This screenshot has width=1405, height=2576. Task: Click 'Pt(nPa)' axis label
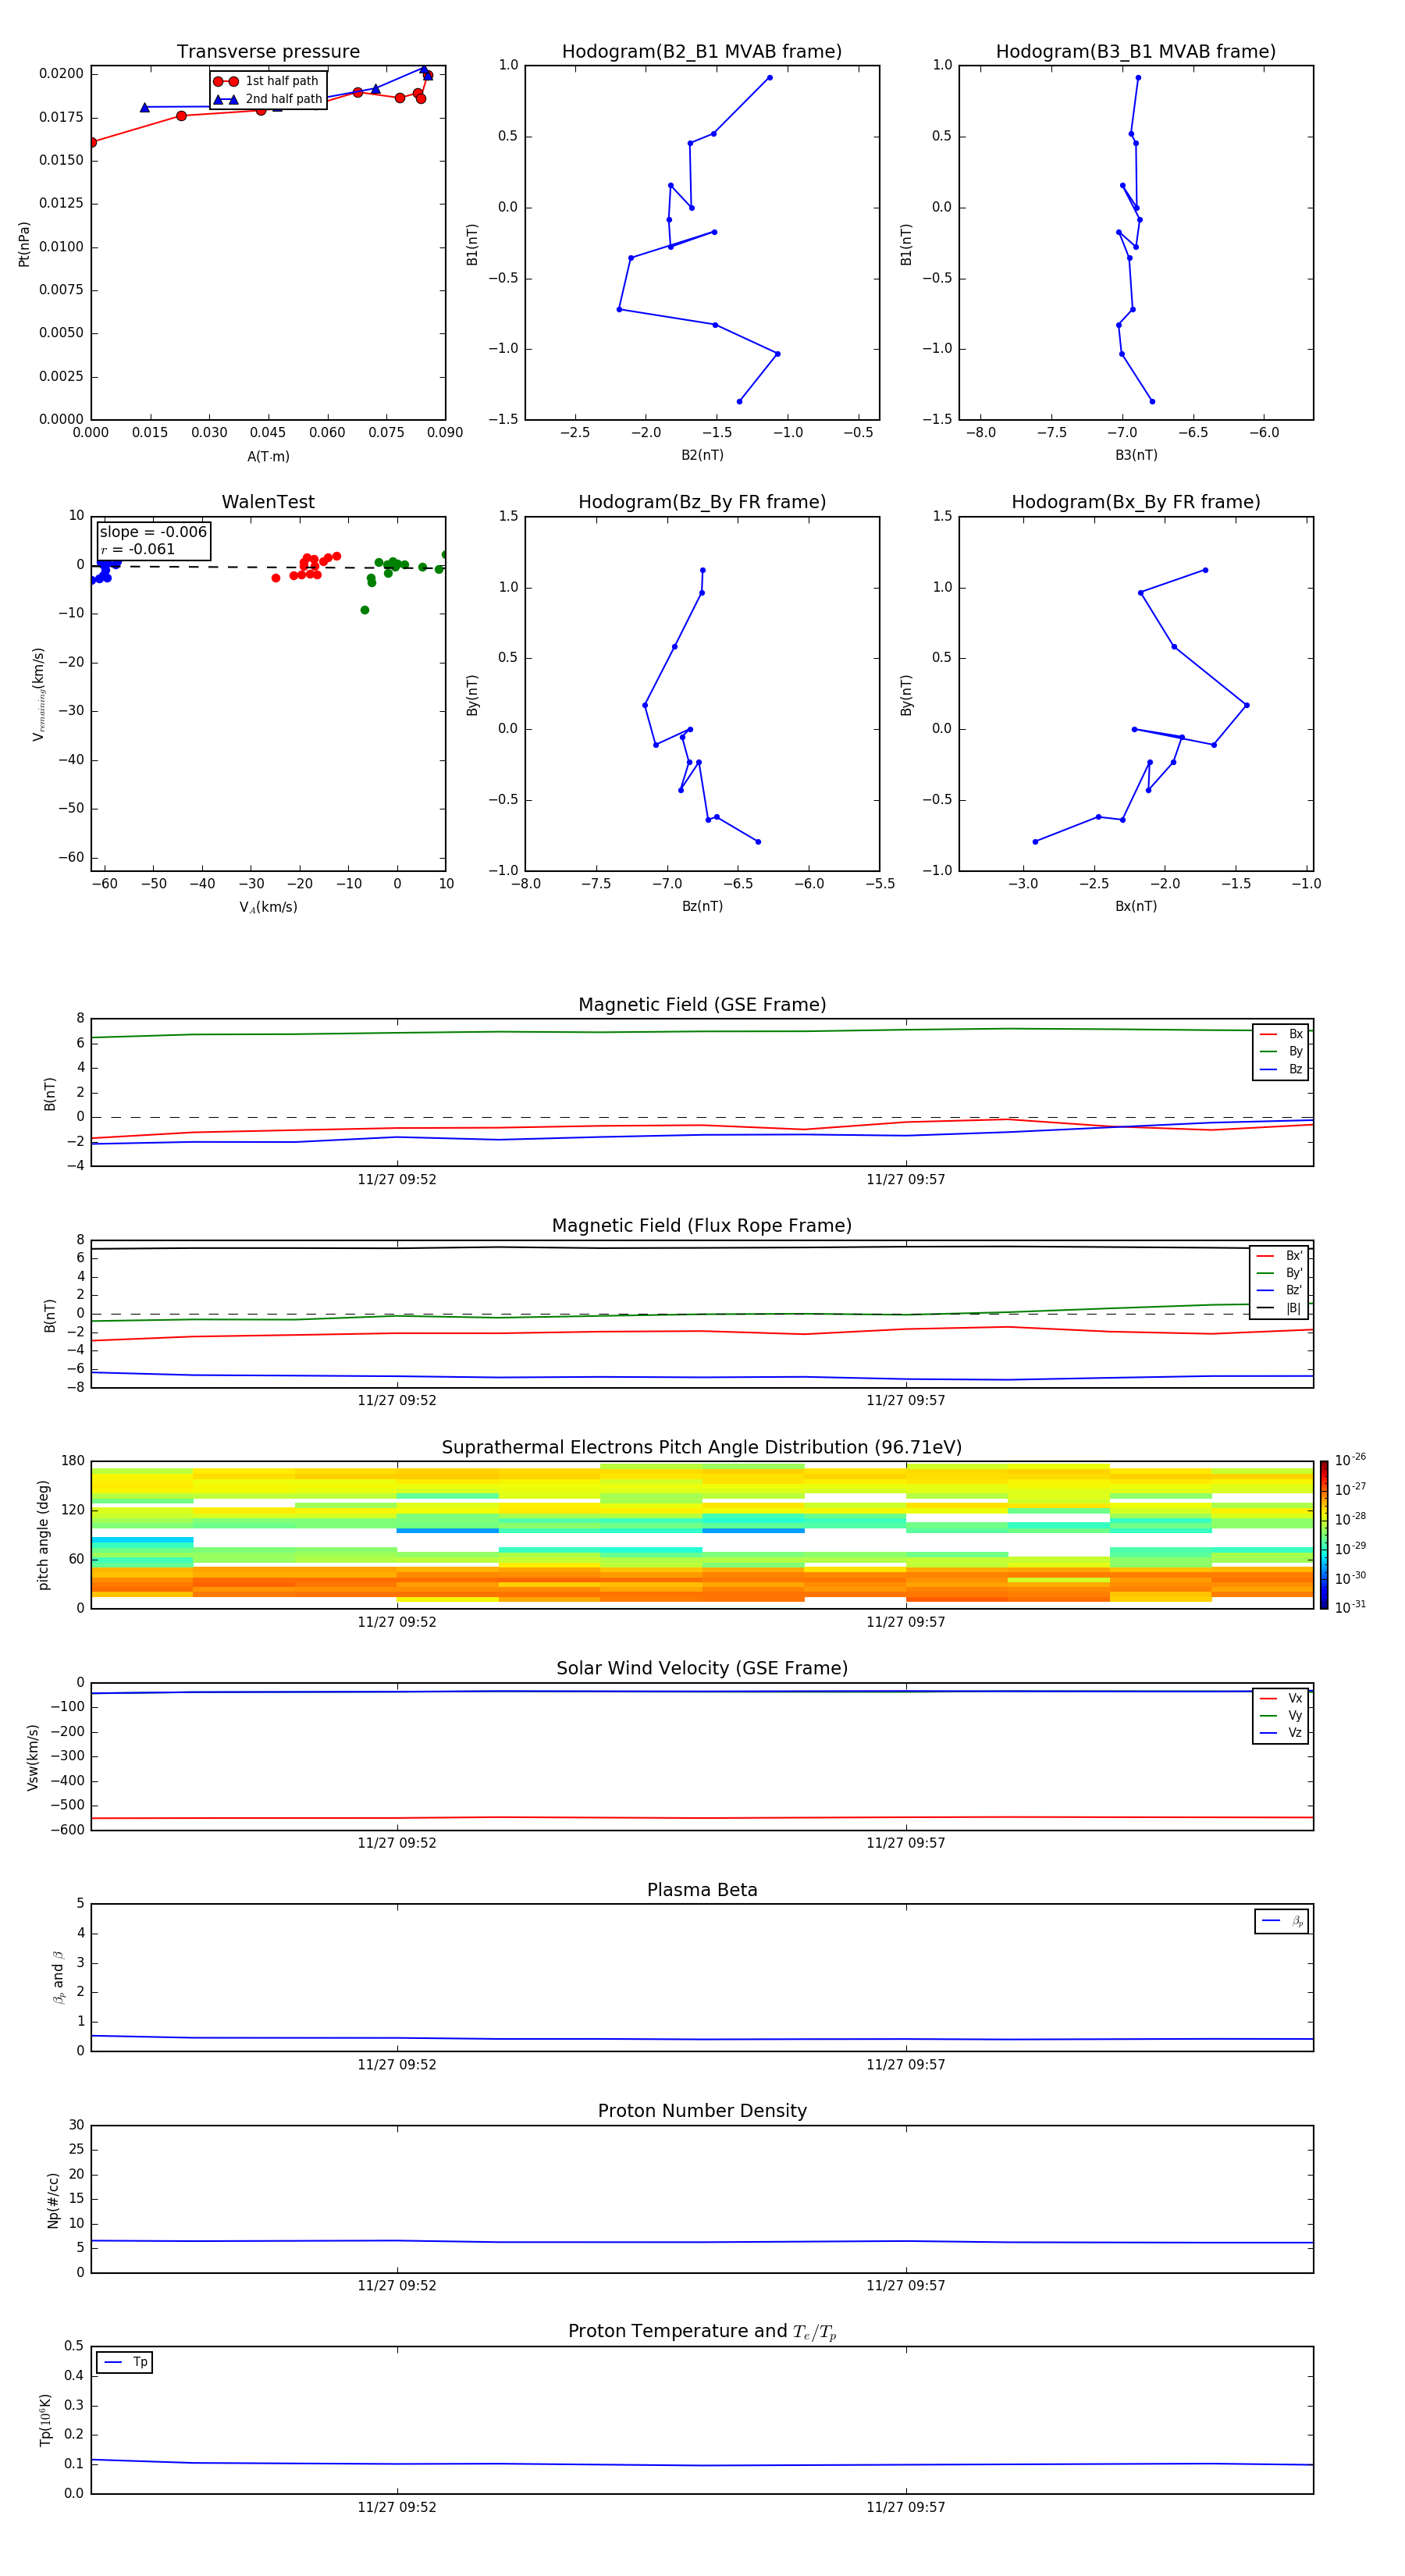pos(24,244)
